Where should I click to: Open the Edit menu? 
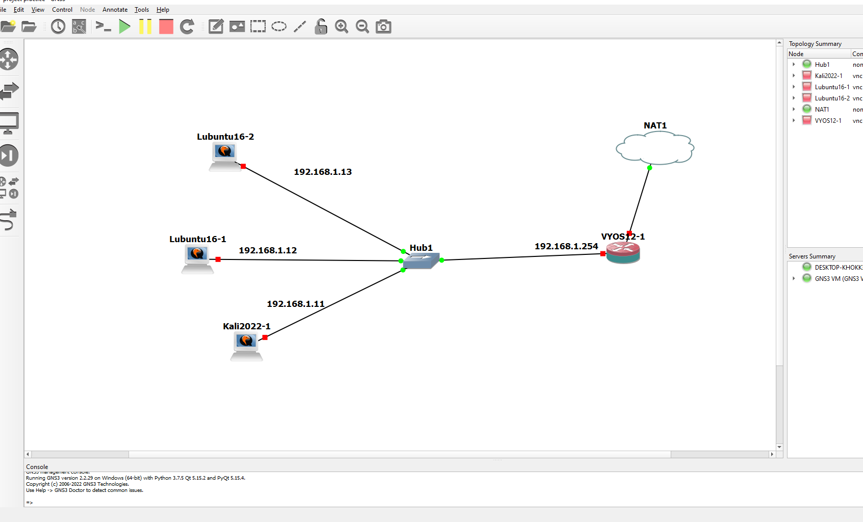19,10
